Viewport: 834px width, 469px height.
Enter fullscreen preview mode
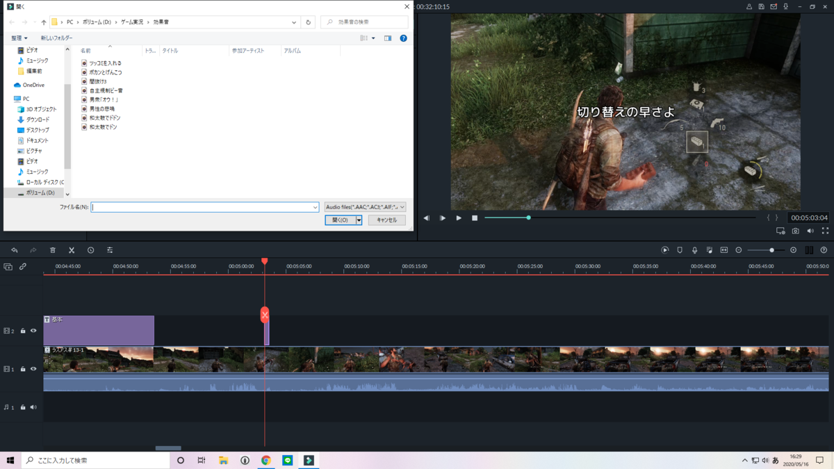pyautogui.click(x=825, y=231)
